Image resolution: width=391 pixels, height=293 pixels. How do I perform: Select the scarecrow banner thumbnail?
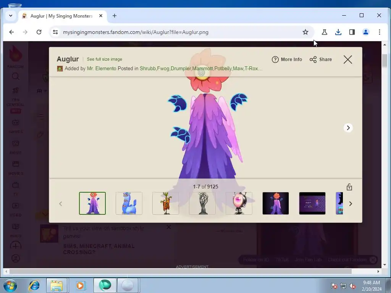[x=166, y=203]
